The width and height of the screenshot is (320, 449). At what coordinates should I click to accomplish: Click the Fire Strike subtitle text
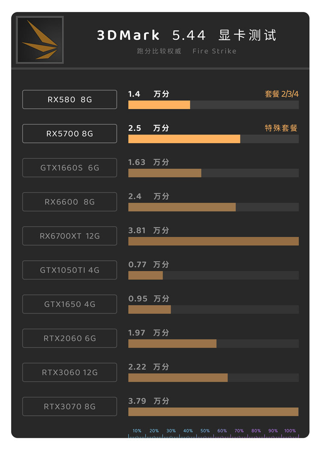[x=215, y=51]
